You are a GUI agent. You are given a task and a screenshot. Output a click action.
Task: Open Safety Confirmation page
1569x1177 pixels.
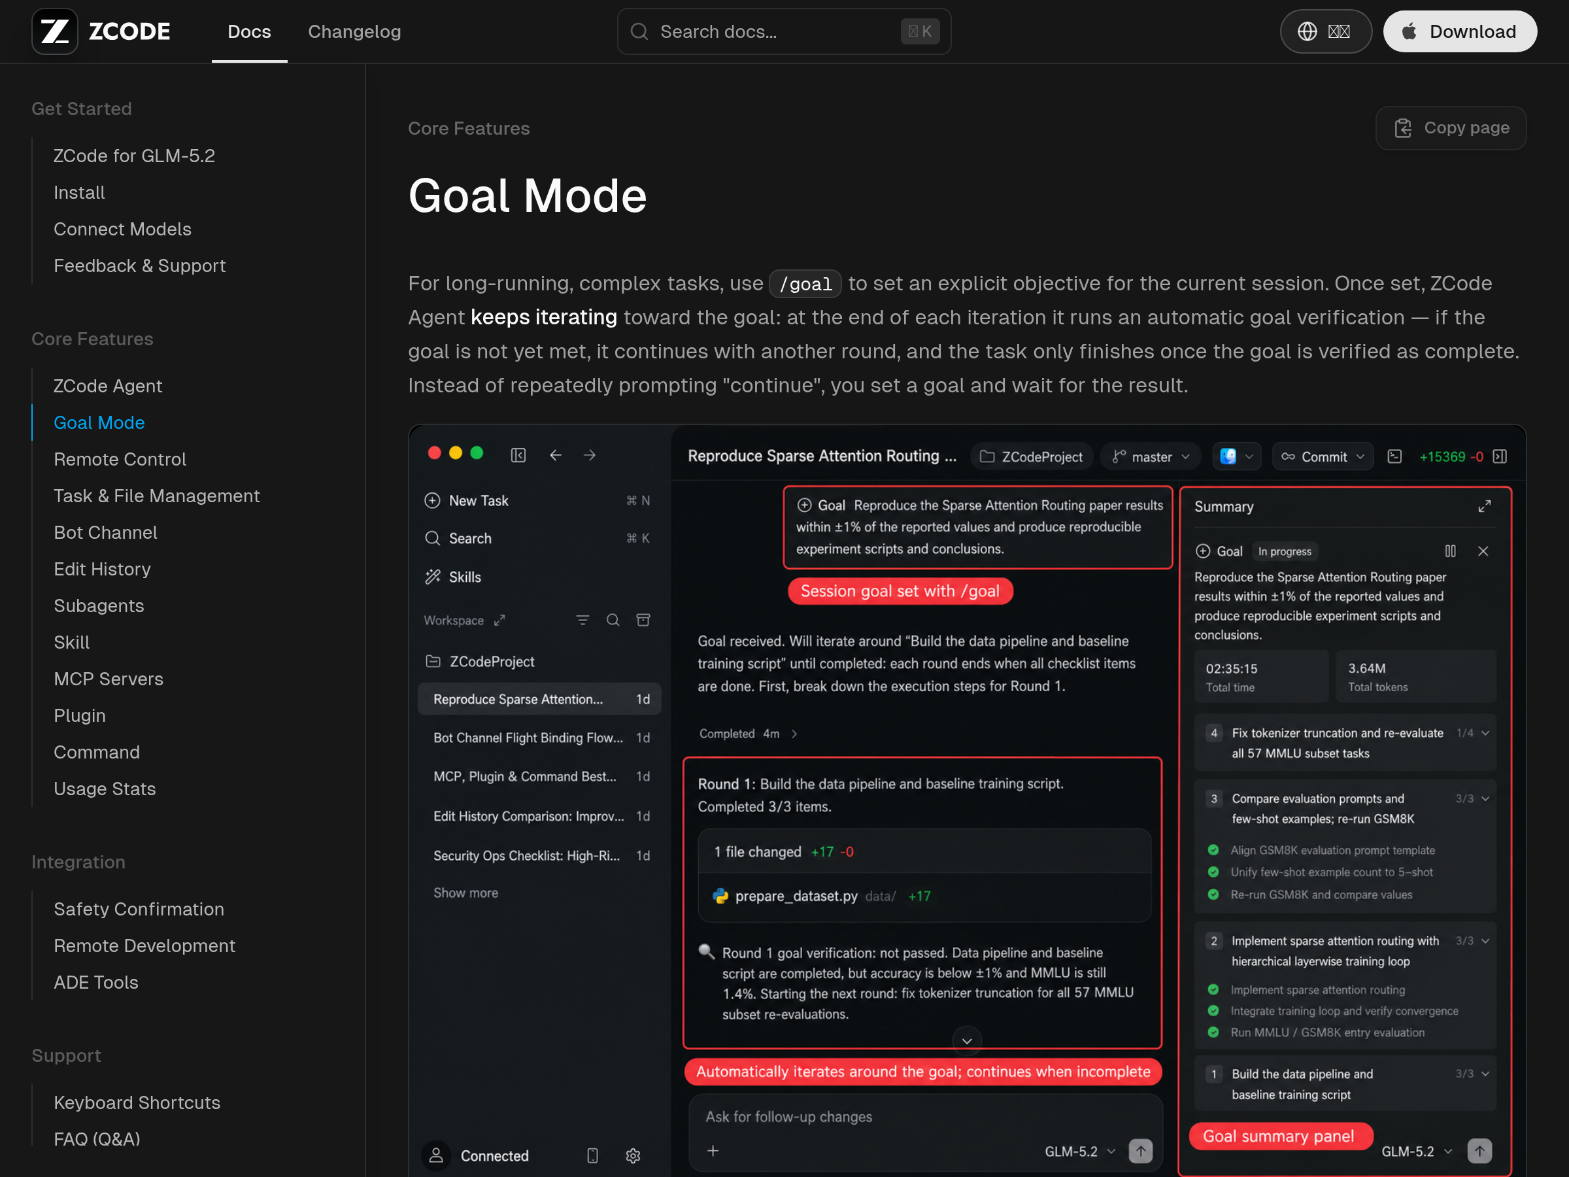pos(139,909)
